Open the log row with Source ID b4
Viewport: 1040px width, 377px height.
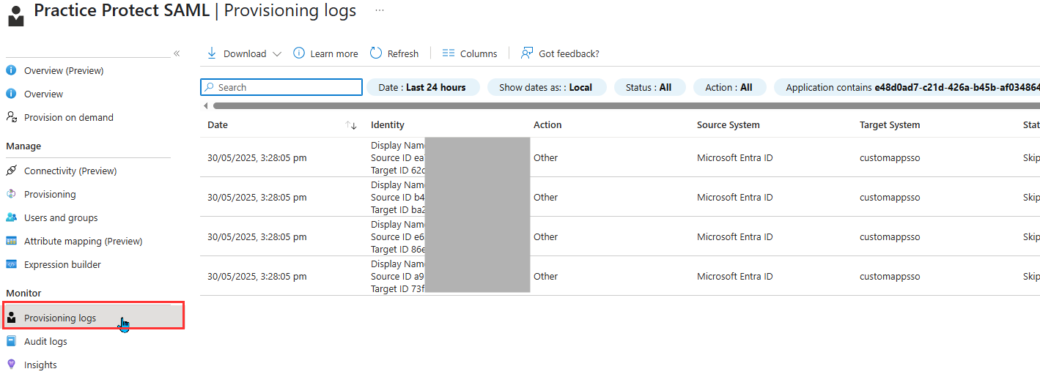click(x=620, y=197)
